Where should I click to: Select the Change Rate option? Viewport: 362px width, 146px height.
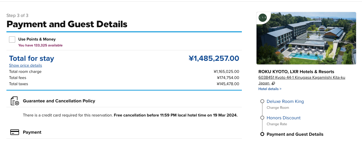[277, 124]
